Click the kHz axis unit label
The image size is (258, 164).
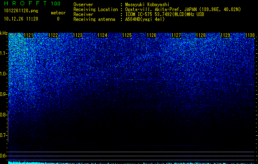pos(4,33)
